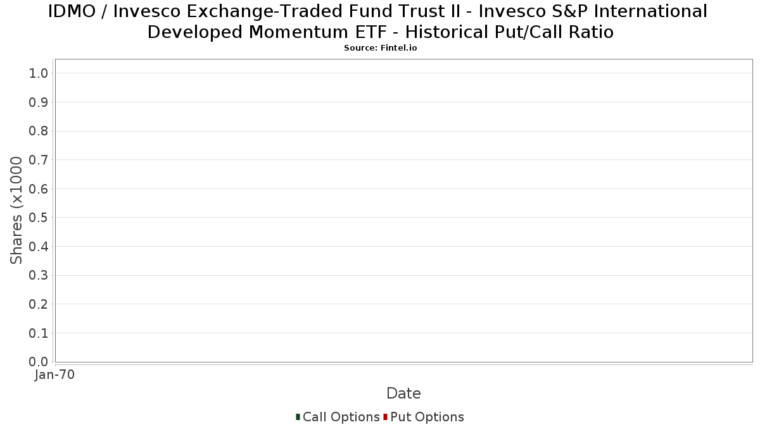Click the green Call Options legend swatch

point(298,417)
